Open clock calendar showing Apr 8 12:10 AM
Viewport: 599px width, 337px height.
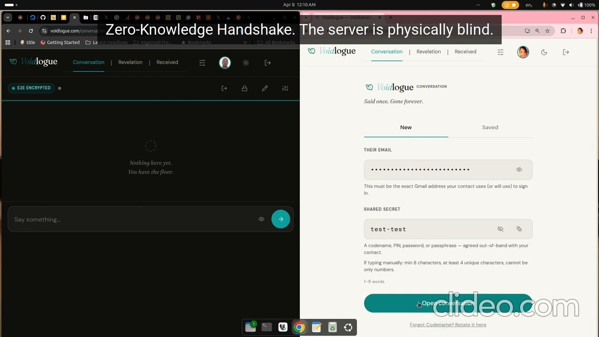coord(299,5)
